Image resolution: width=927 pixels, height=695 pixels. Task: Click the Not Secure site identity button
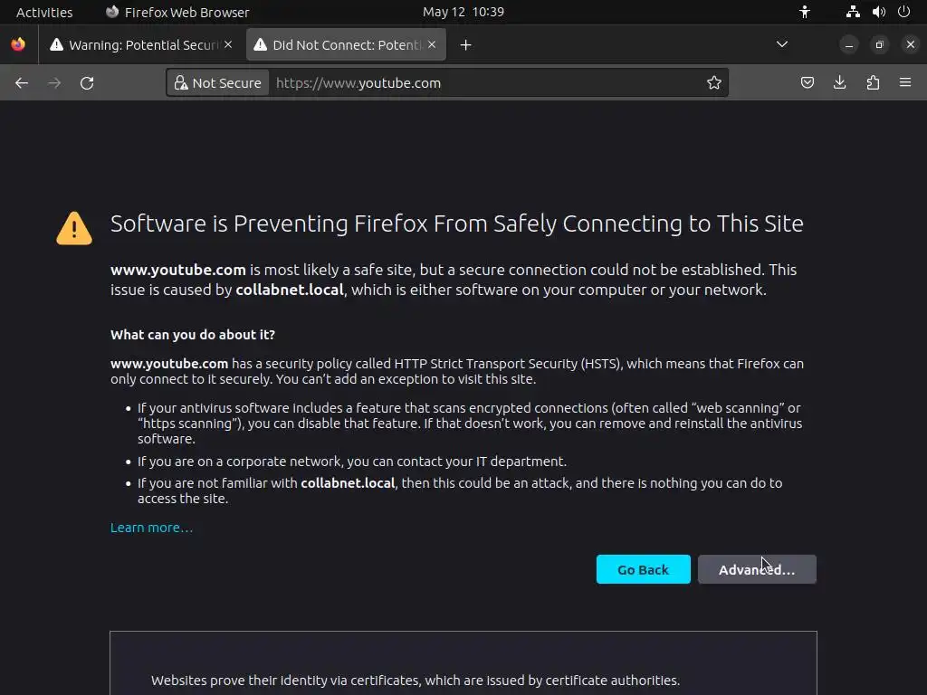click(217, 83)
